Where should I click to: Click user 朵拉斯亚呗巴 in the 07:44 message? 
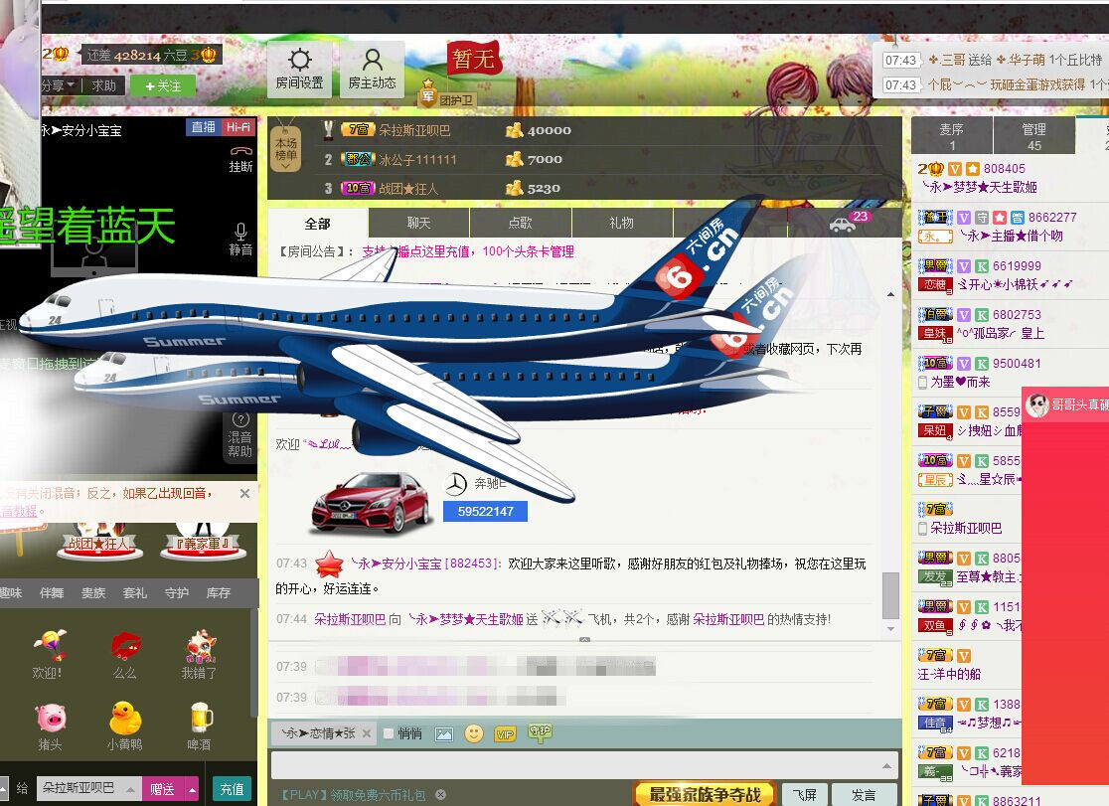tap(350, 619)
